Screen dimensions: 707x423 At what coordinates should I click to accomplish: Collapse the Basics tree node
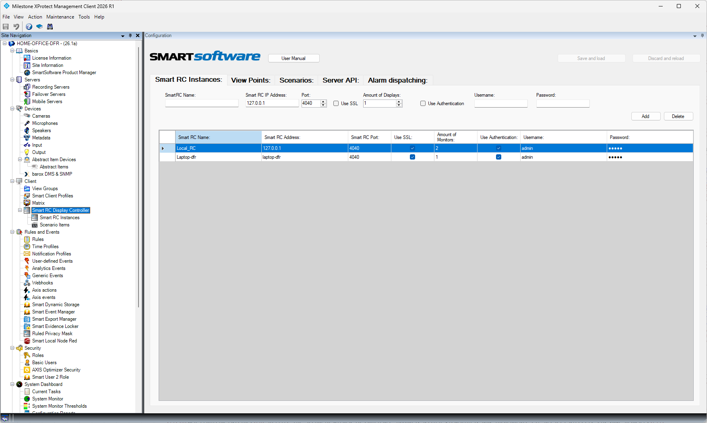pyautogui.click(x=12, y=51)
